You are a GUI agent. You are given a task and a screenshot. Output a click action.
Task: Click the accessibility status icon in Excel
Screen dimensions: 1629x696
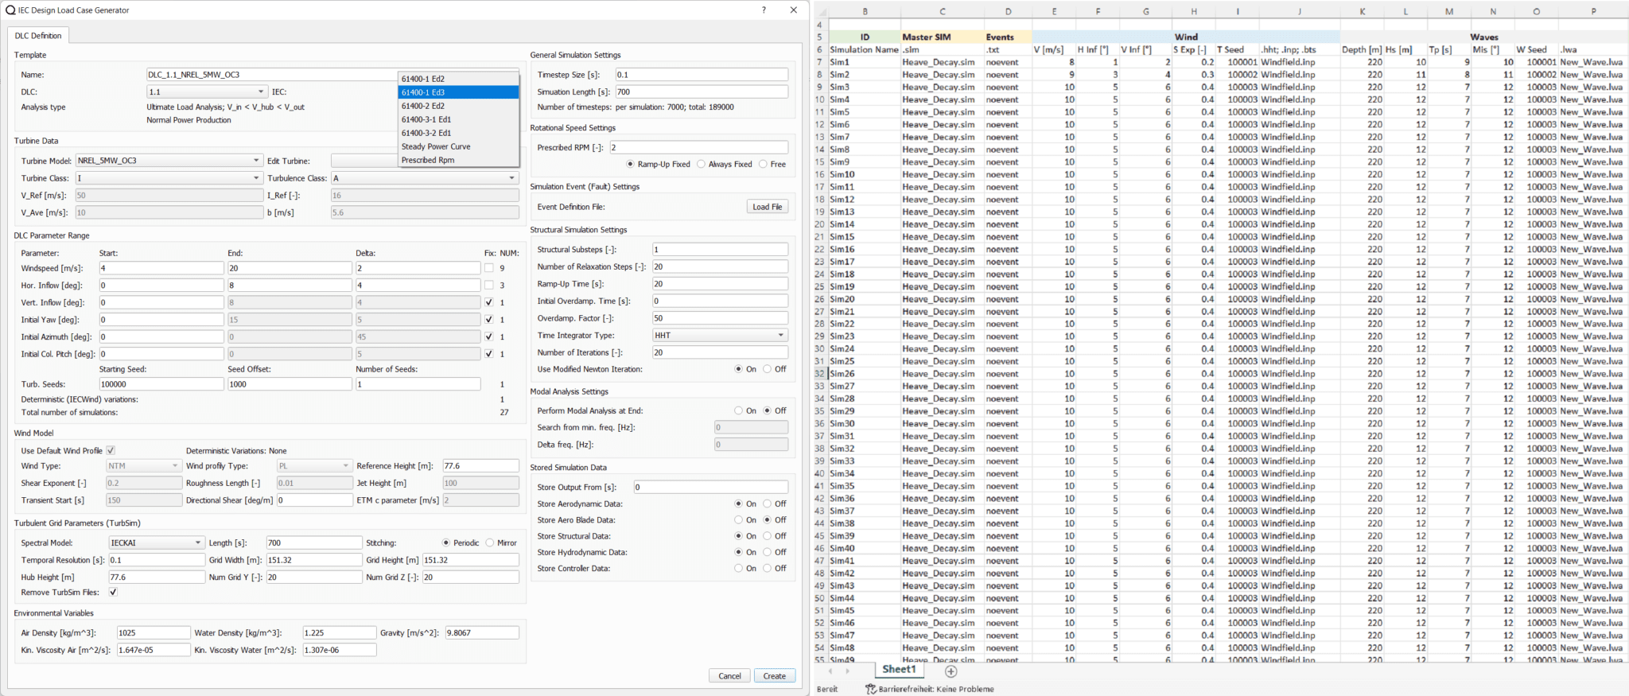(870, 689)
